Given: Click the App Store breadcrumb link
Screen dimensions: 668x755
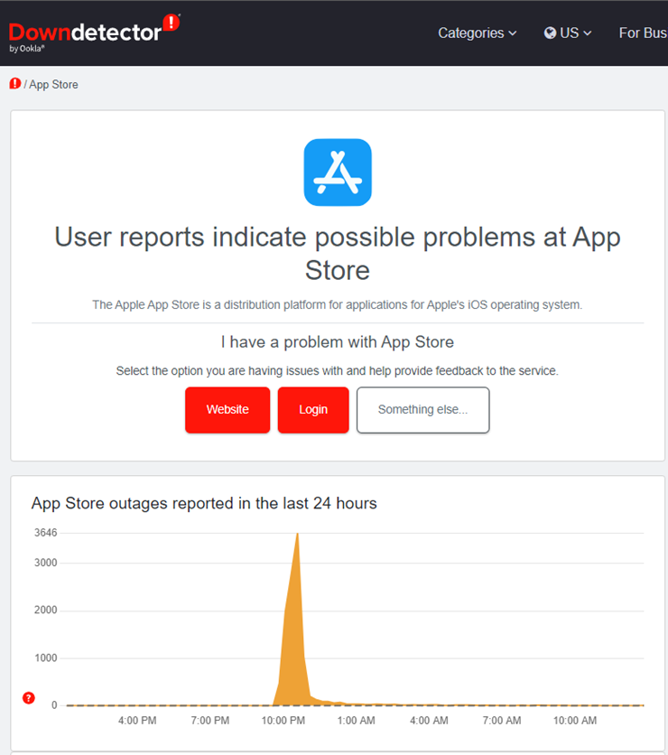Looking at the screenshot, I should coord(53,85).
